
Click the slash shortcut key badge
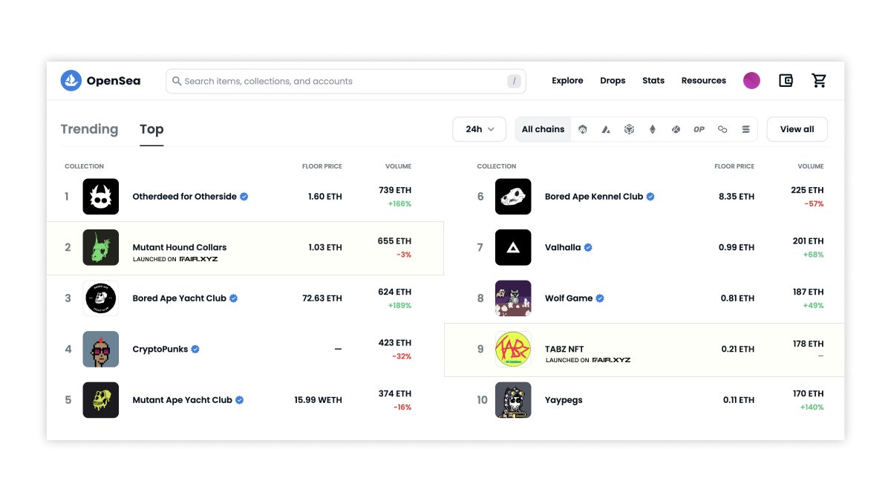point(514,82)
